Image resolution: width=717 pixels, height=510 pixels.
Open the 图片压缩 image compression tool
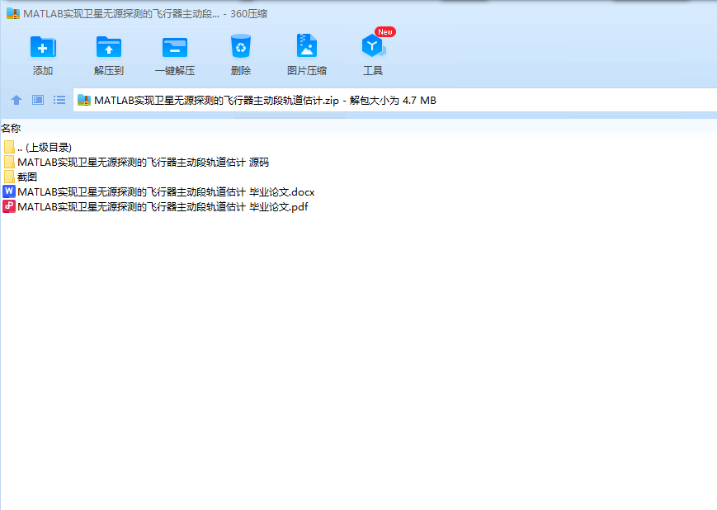306,45
